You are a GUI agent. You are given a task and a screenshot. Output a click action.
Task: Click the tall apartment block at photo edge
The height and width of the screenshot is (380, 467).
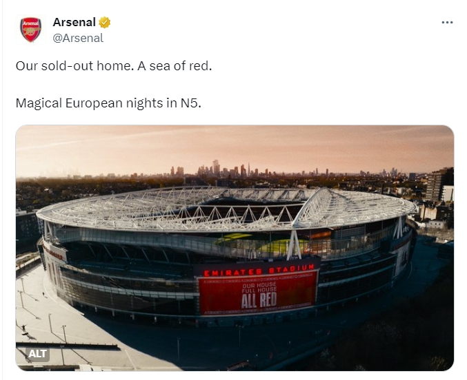coord(439,184)
